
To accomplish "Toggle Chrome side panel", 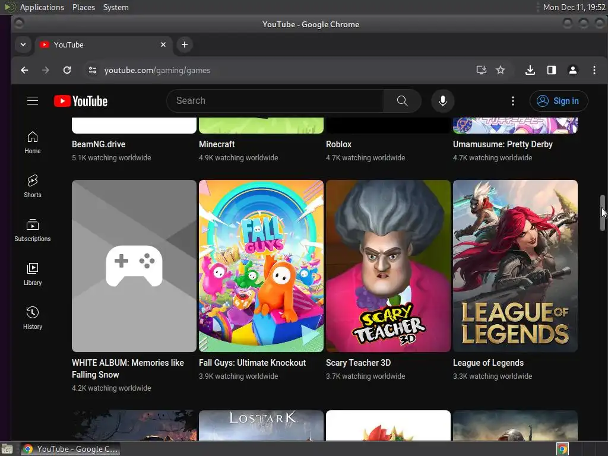I will coord(552,70).
